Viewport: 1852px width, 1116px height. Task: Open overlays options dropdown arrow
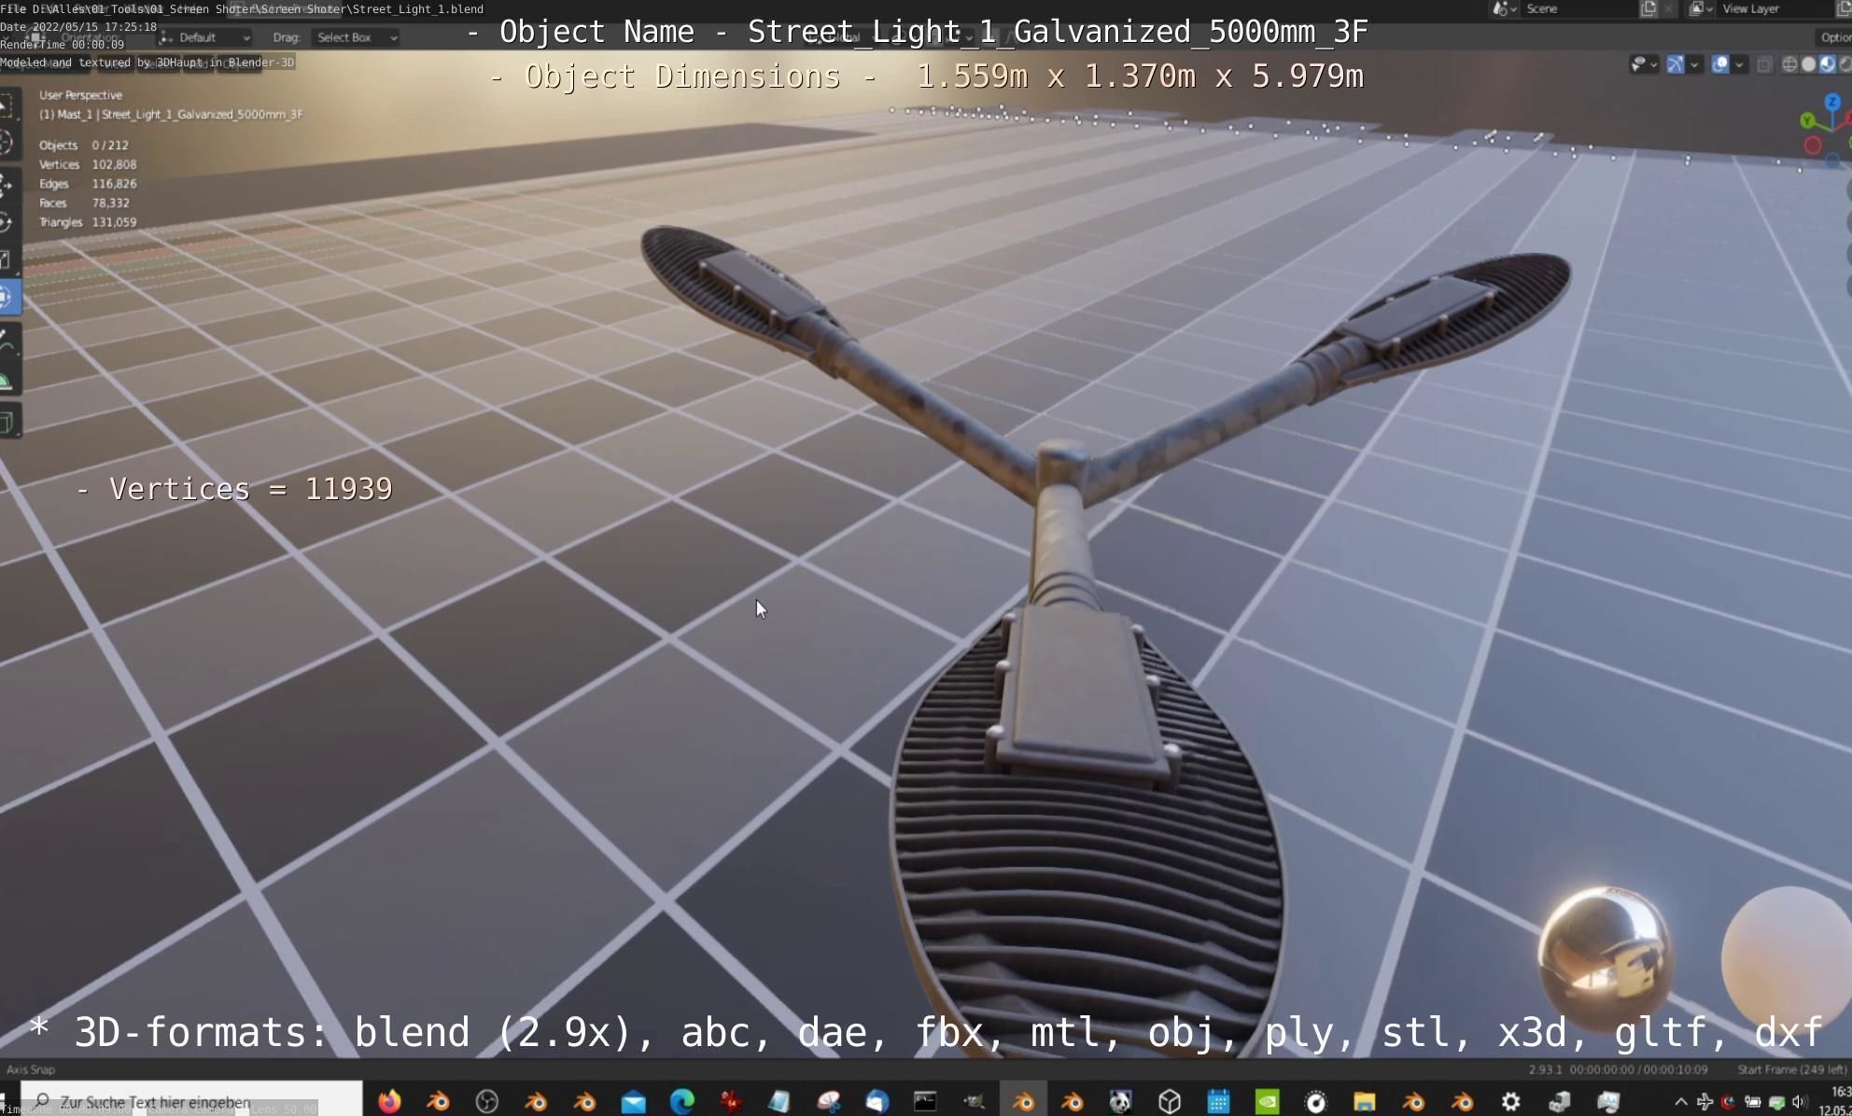click(1739, 64)
